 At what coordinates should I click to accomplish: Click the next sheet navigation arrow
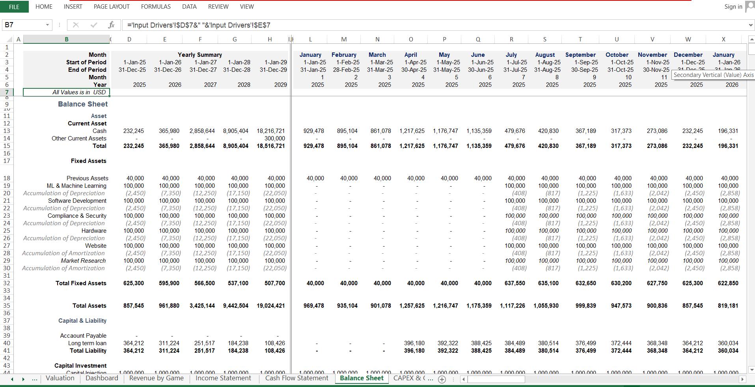(23, 379)
